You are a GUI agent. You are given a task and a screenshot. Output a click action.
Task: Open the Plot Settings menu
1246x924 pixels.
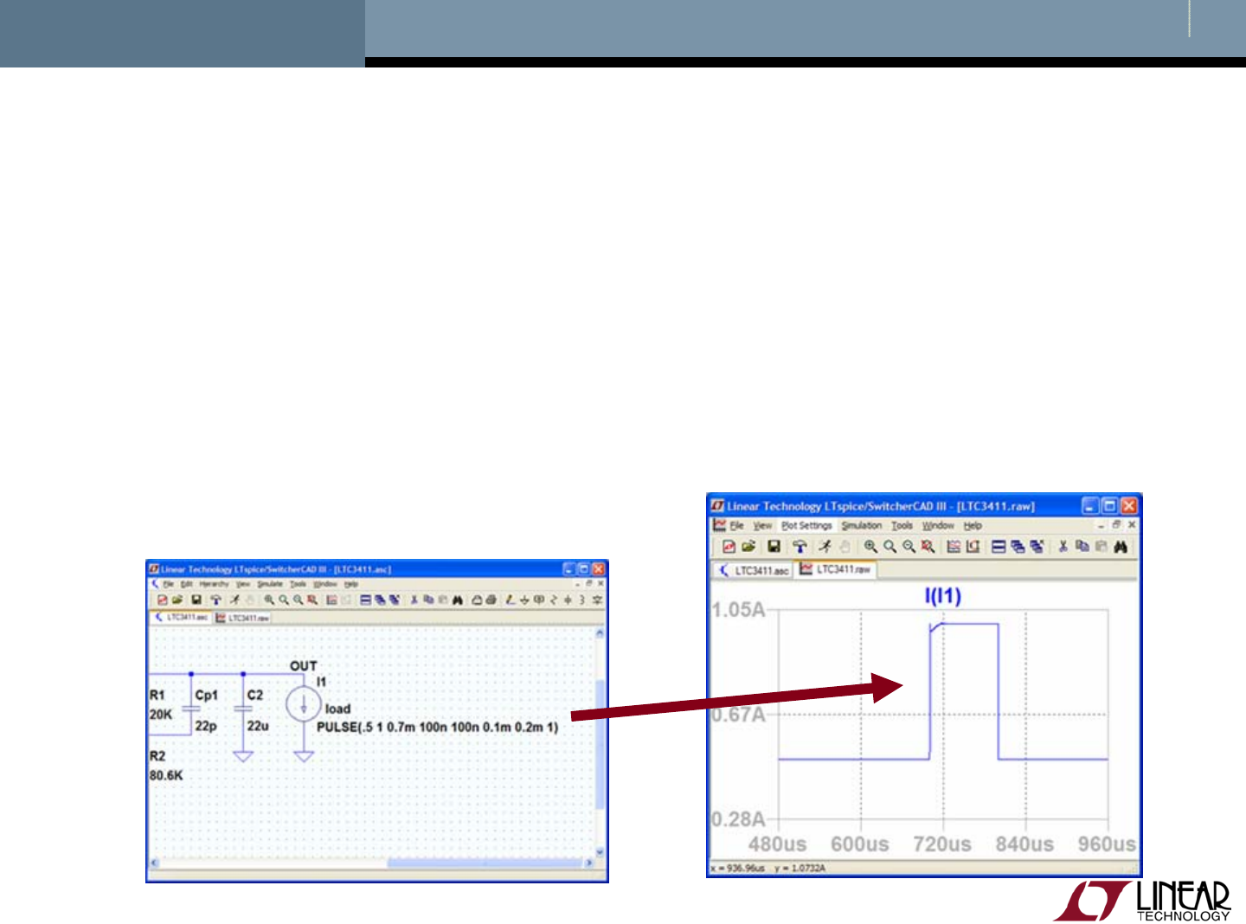click(x=806, y=525)
